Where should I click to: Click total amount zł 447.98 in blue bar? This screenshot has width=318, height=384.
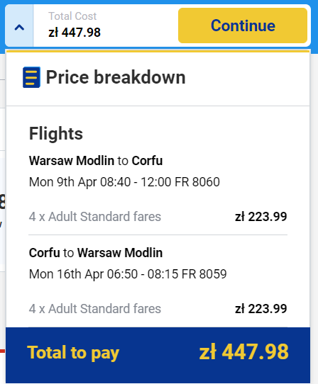point(243,352)
